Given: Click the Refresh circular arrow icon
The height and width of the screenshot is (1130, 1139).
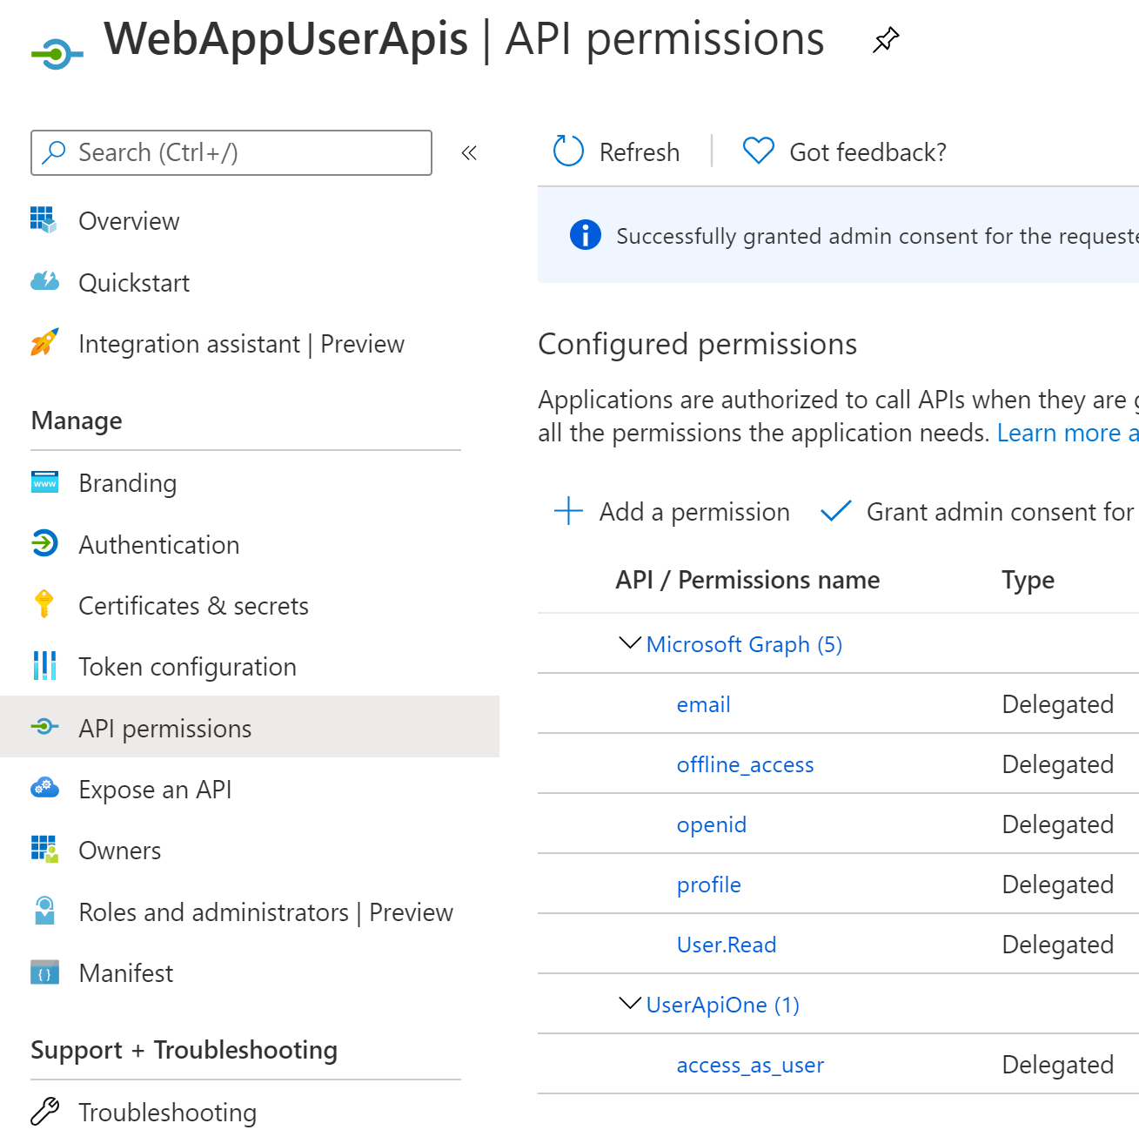Looking at the screenshot, I should click(x=568, y=151).
